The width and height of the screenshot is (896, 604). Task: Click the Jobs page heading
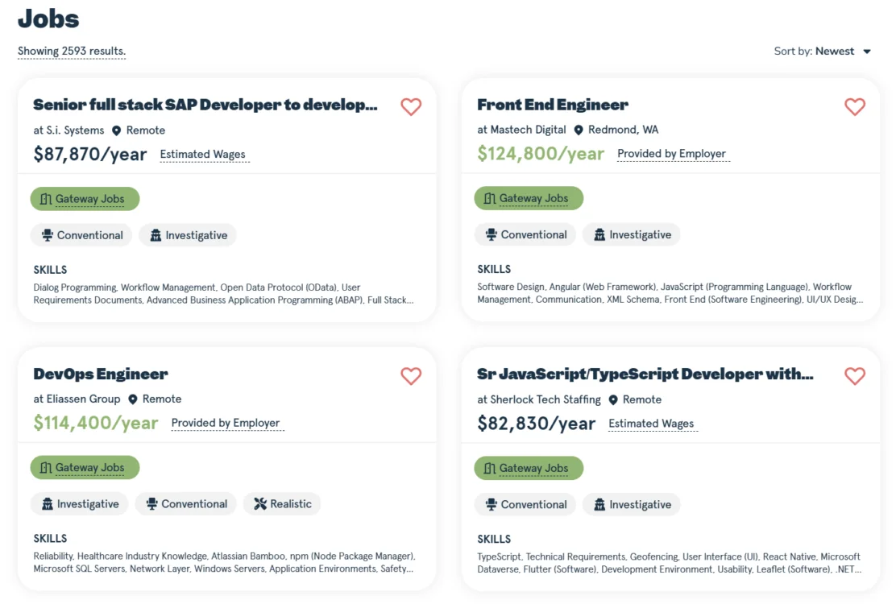[48, 19]
